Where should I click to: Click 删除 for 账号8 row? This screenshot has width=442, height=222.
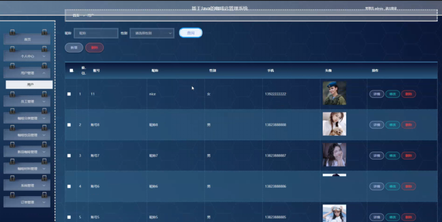tap(408, 125)
